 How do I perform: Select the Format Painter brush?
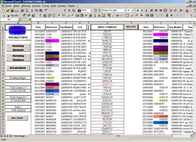coord(45,10)
